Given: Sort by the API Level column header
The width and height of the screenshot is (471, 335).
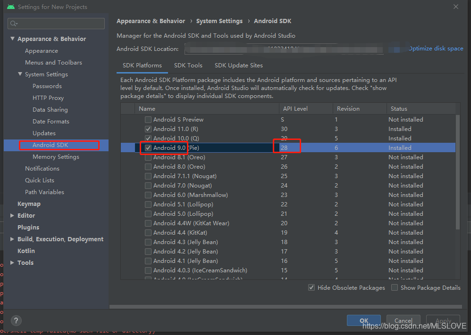Looking at the screenshot, I should click(306, 108).
